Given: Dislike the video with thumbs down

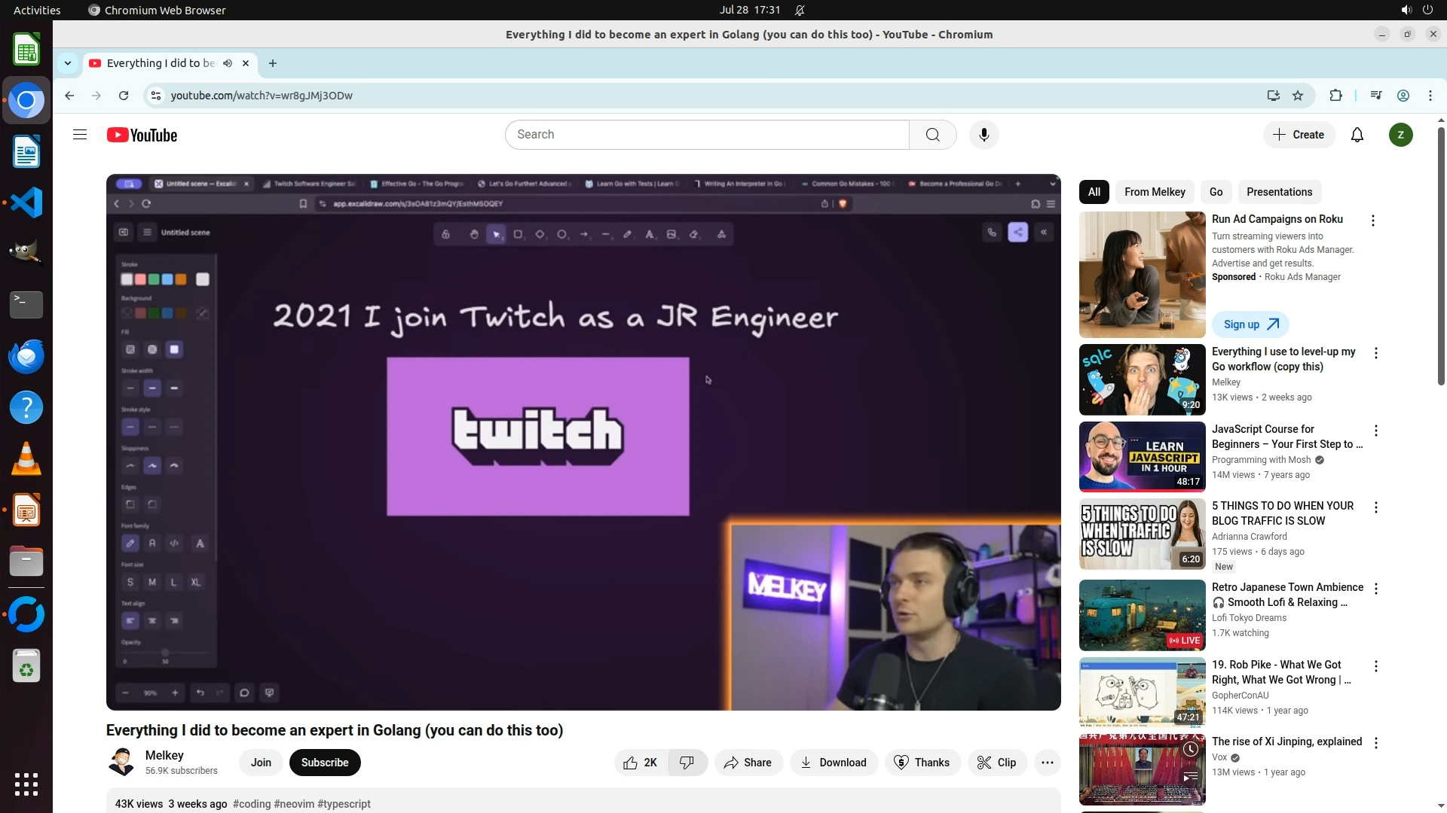Looking at the screenshot, I should [x=687, y=763].
